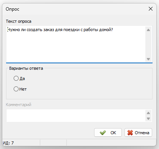Close the Опрос dialog window
Viewport: 159px width, 149px height.
[x=151, y=9]
